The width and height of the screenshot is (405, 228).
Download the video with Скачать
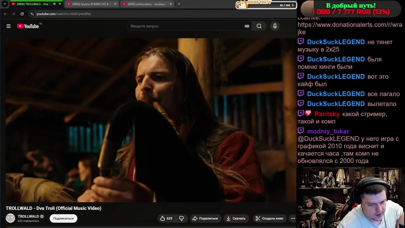pyautogui.click(x=236, y=218)
